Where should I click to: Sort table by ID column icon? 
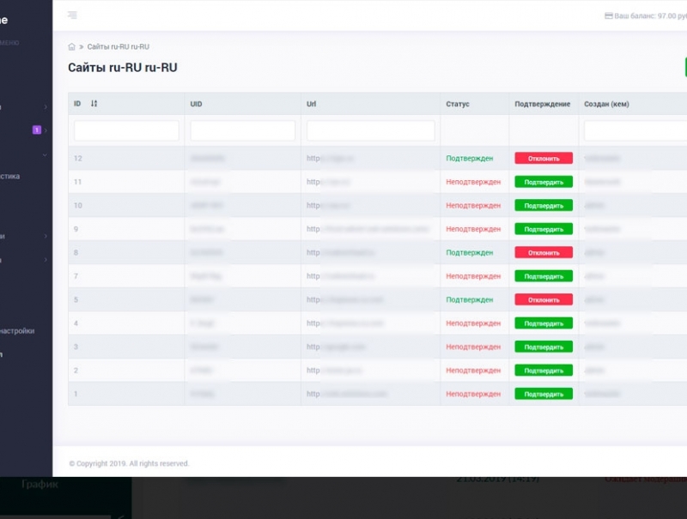pos(94,104)
